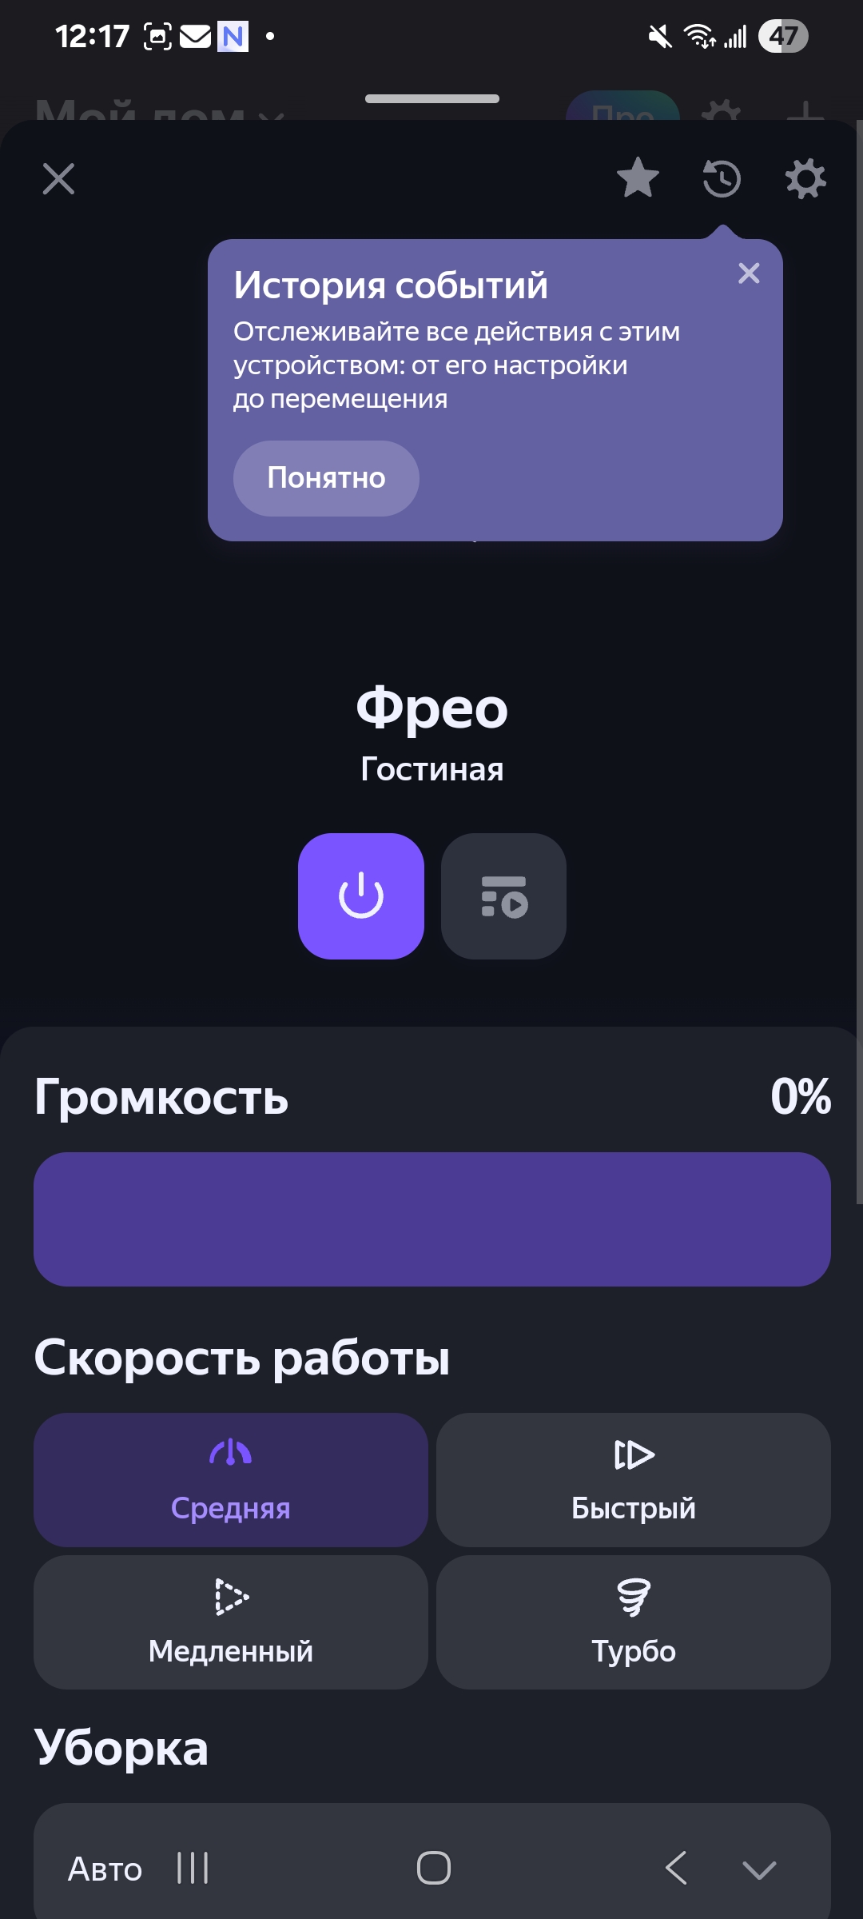Set the Громкость volume slider

[431, 1219]
